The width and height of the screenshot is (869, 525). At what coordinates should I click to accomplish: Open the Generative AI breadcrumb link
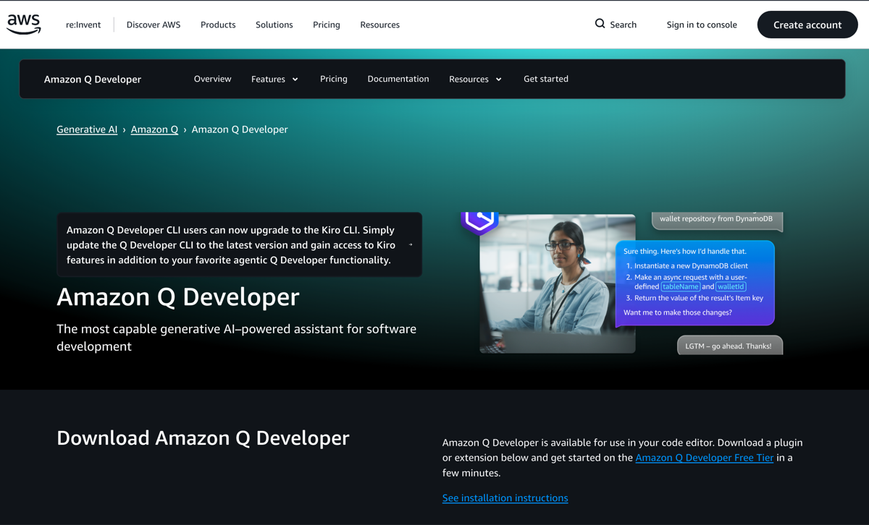point(87,129)
